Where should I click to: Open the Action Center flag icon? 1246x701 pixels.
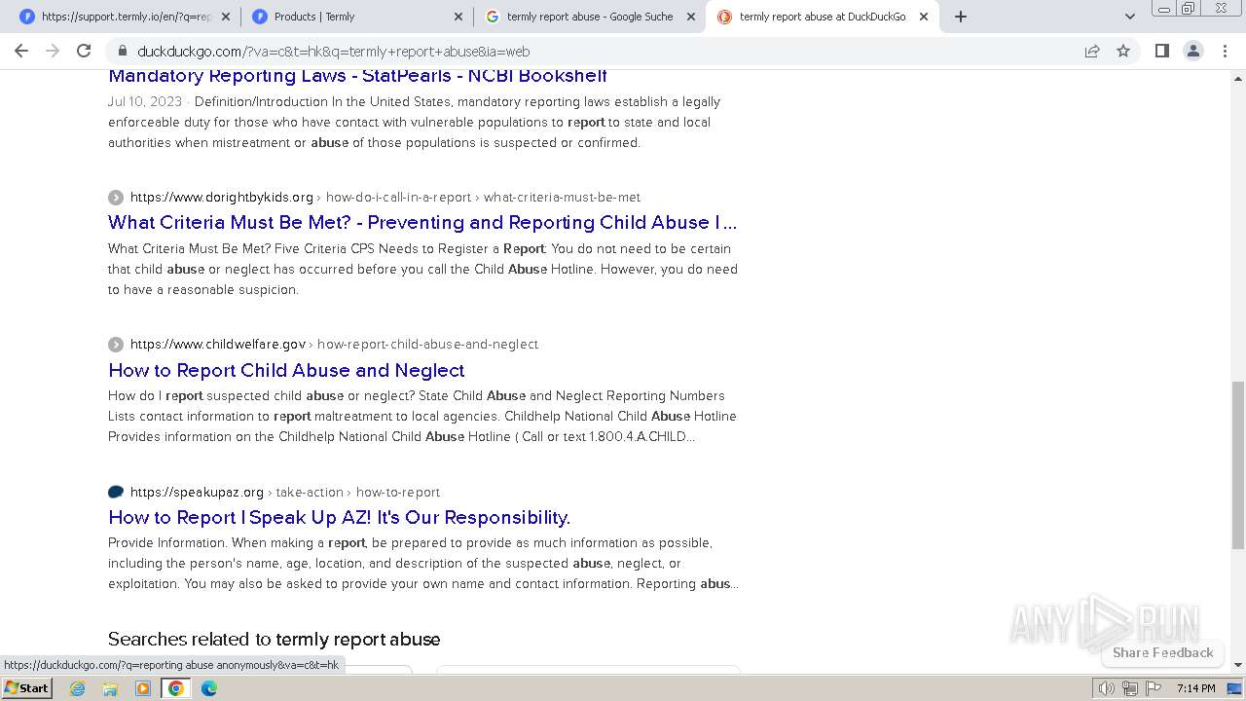(1154, 688)
